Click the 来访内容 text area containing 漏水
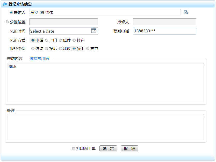Screen dimensions: 216x162 (x=106, y=83)
